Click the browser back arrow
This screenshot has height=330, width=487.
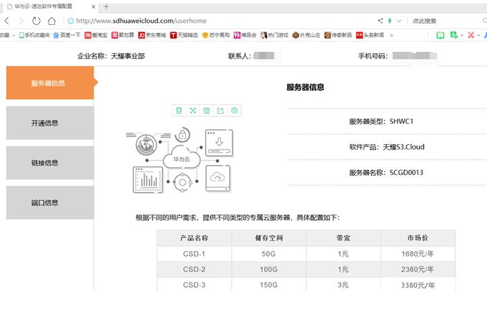(7, 21)
